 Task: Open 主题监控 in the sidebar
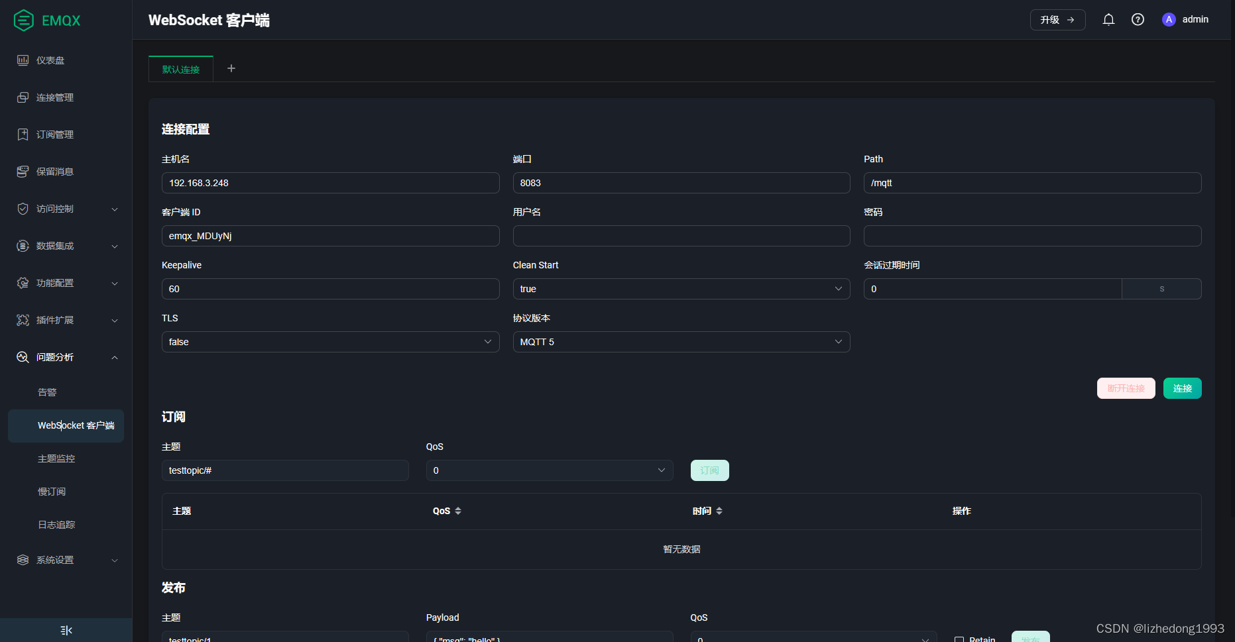[x=56, y=458]
